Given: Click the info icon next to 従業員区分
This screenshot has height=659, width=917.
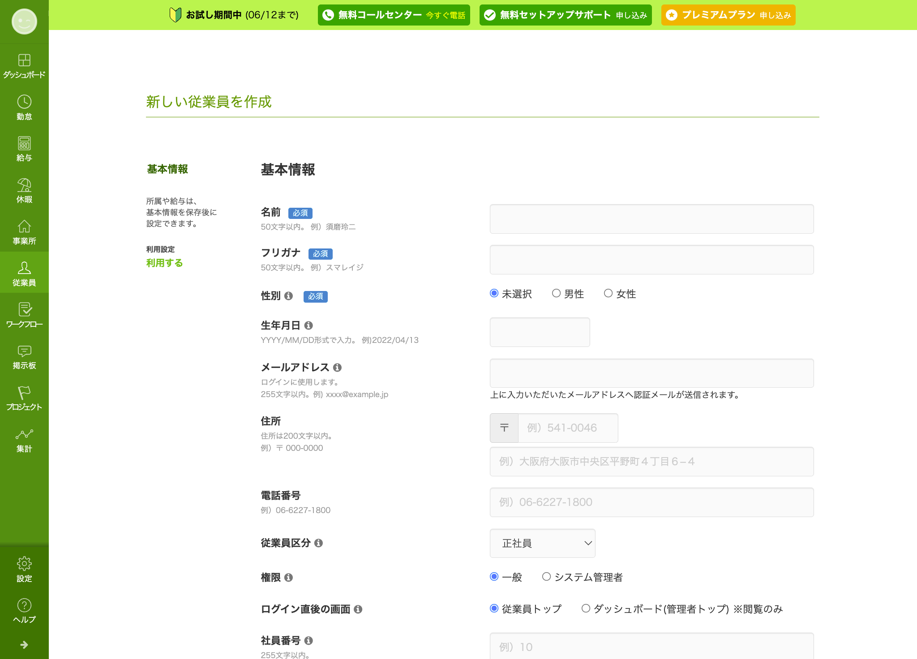Looking at the screenshot, I should [318, 543].
